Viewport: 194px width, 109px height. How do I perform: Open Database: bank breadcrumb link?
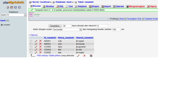[x=64, y=2]
